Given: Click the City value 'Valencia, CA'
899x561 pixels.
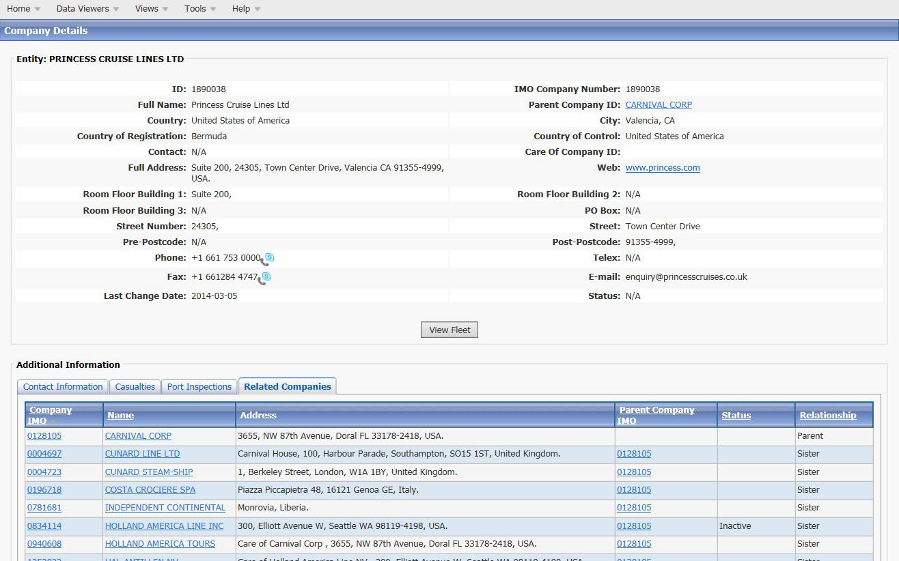Looking at the screenshot, I should pyautogui.click(x=650, y=121).
